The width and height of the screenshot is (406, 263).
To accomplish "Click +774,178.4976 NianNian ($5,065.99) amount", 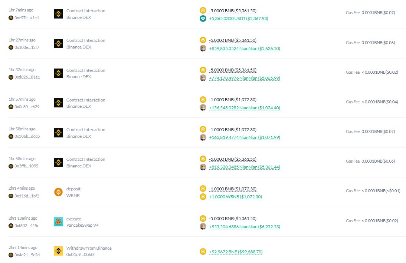I will [245, 78].
